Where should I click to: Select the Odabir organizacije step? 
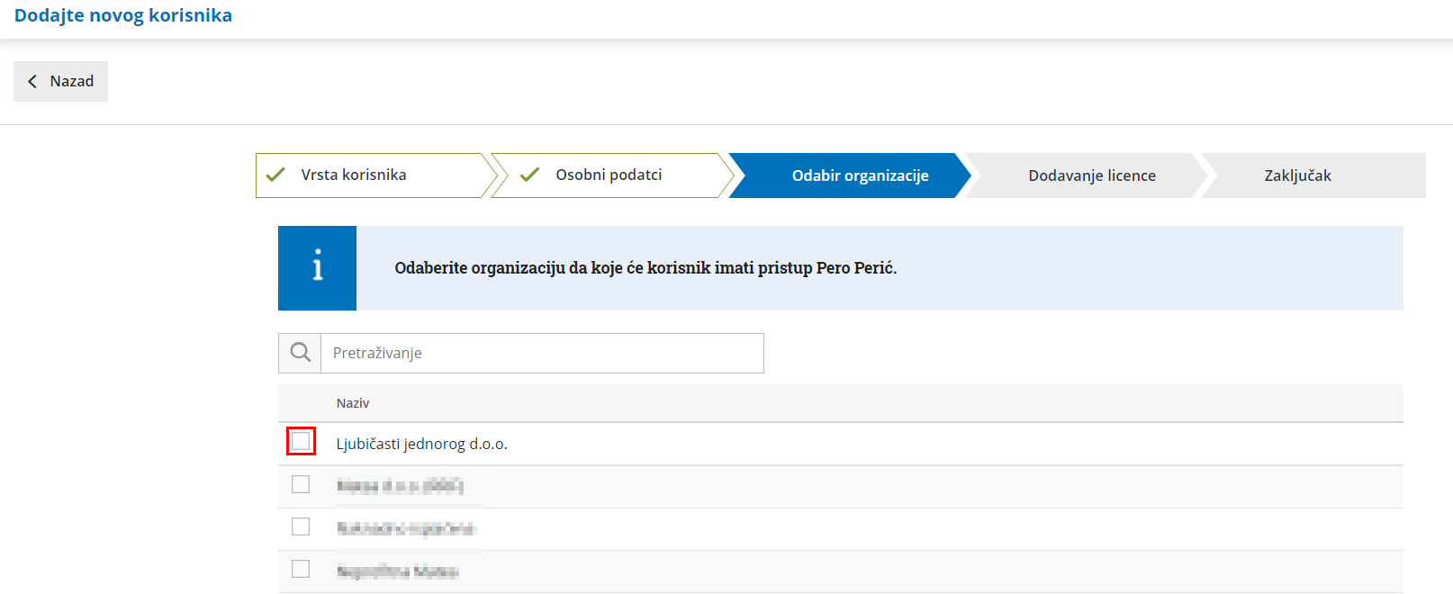[860, 175]
